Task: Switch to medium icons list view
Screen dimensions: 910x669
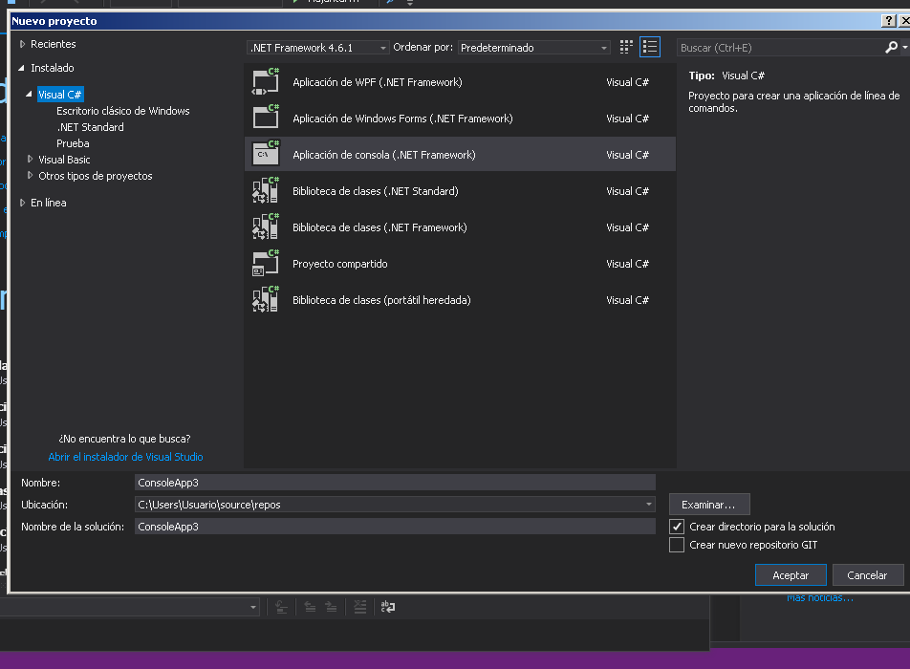Action: (x=650, y=47)
